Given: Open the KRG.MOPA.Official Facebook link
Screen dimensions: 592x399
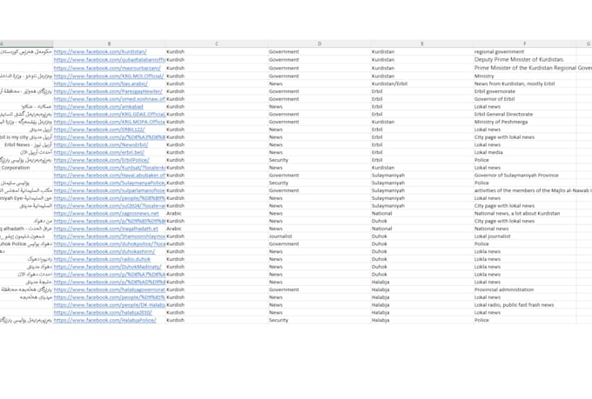Looking at the screenshot, I should tap(110, 122).
